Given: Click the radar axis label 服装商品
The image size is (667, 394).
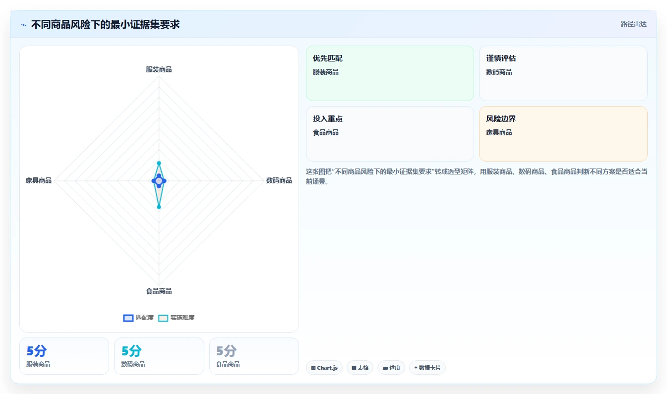Looking at the screenshot, I should click(159, 69).
